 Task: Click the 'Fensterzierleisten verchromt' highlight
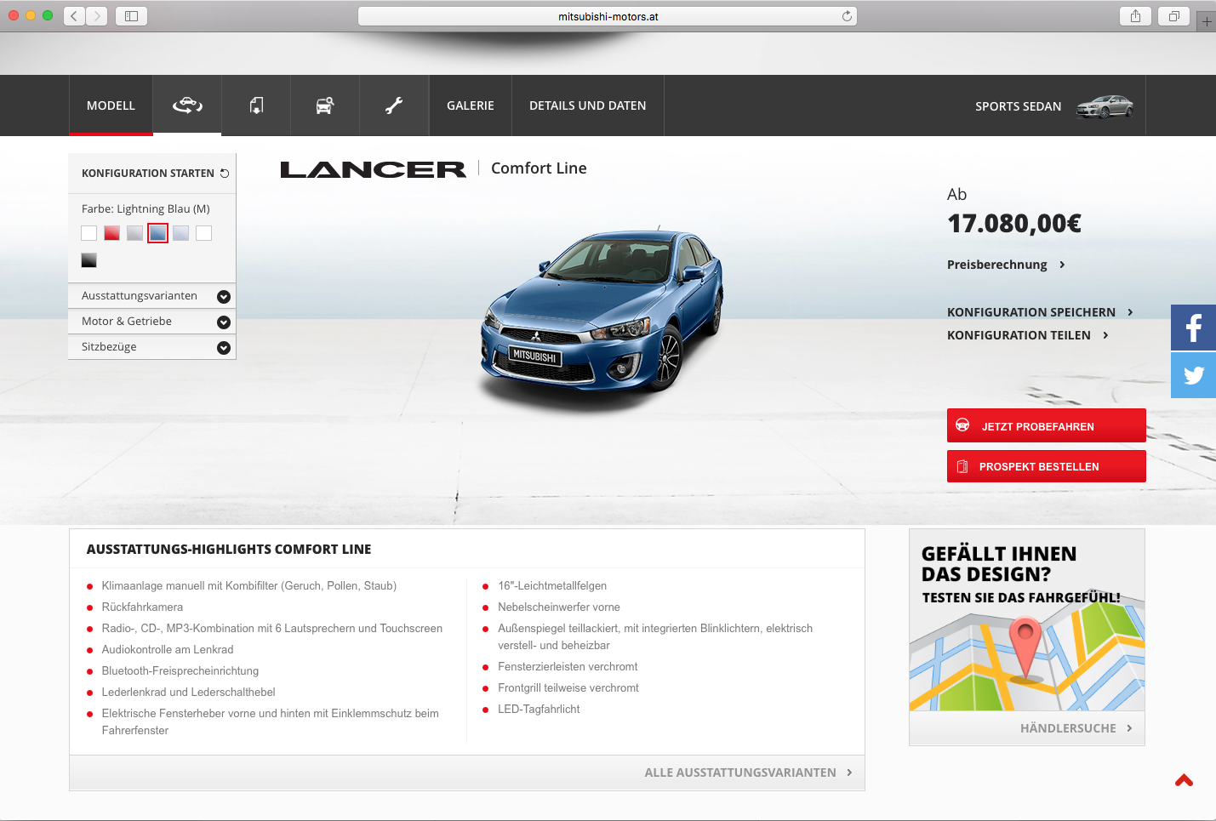coord(568,667)
